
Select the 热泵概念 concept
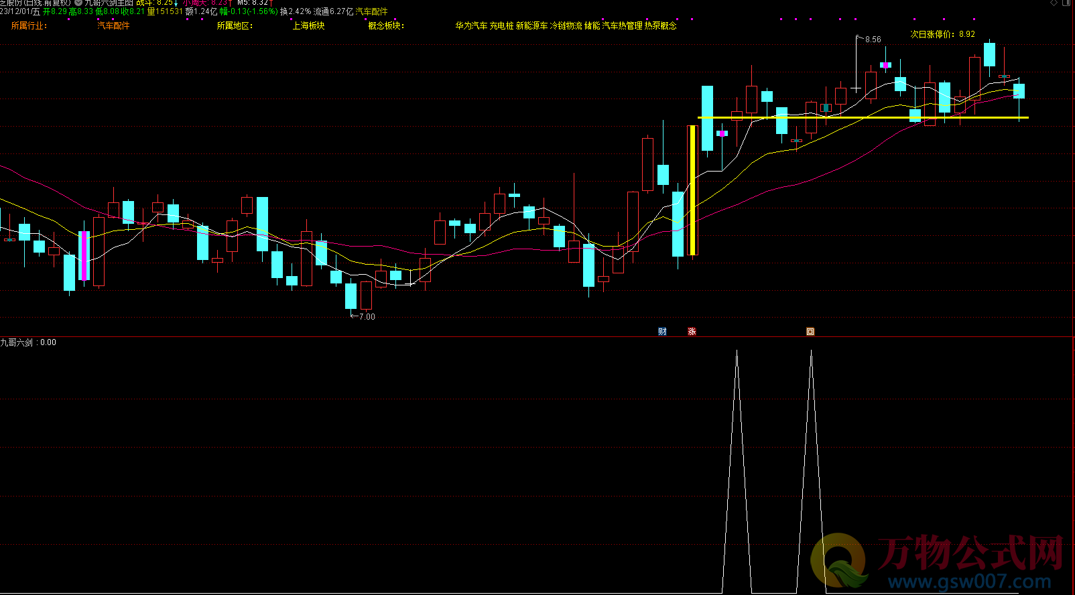pyautogui.click(x=661, y=25)
